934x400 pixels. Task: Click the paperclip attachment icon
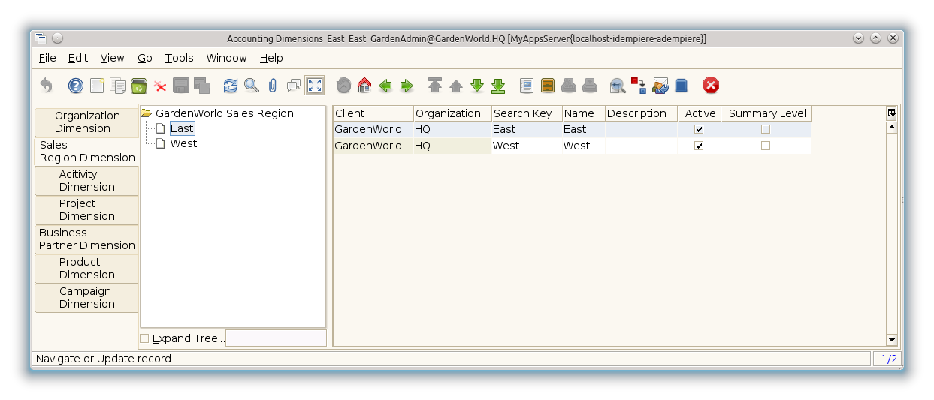coord(272,86)
